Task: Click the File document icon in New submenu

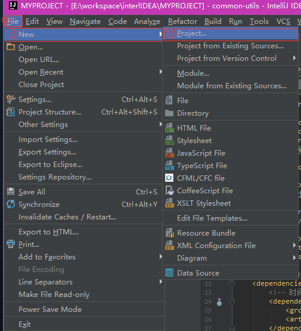Action: (x=169, y=100)
